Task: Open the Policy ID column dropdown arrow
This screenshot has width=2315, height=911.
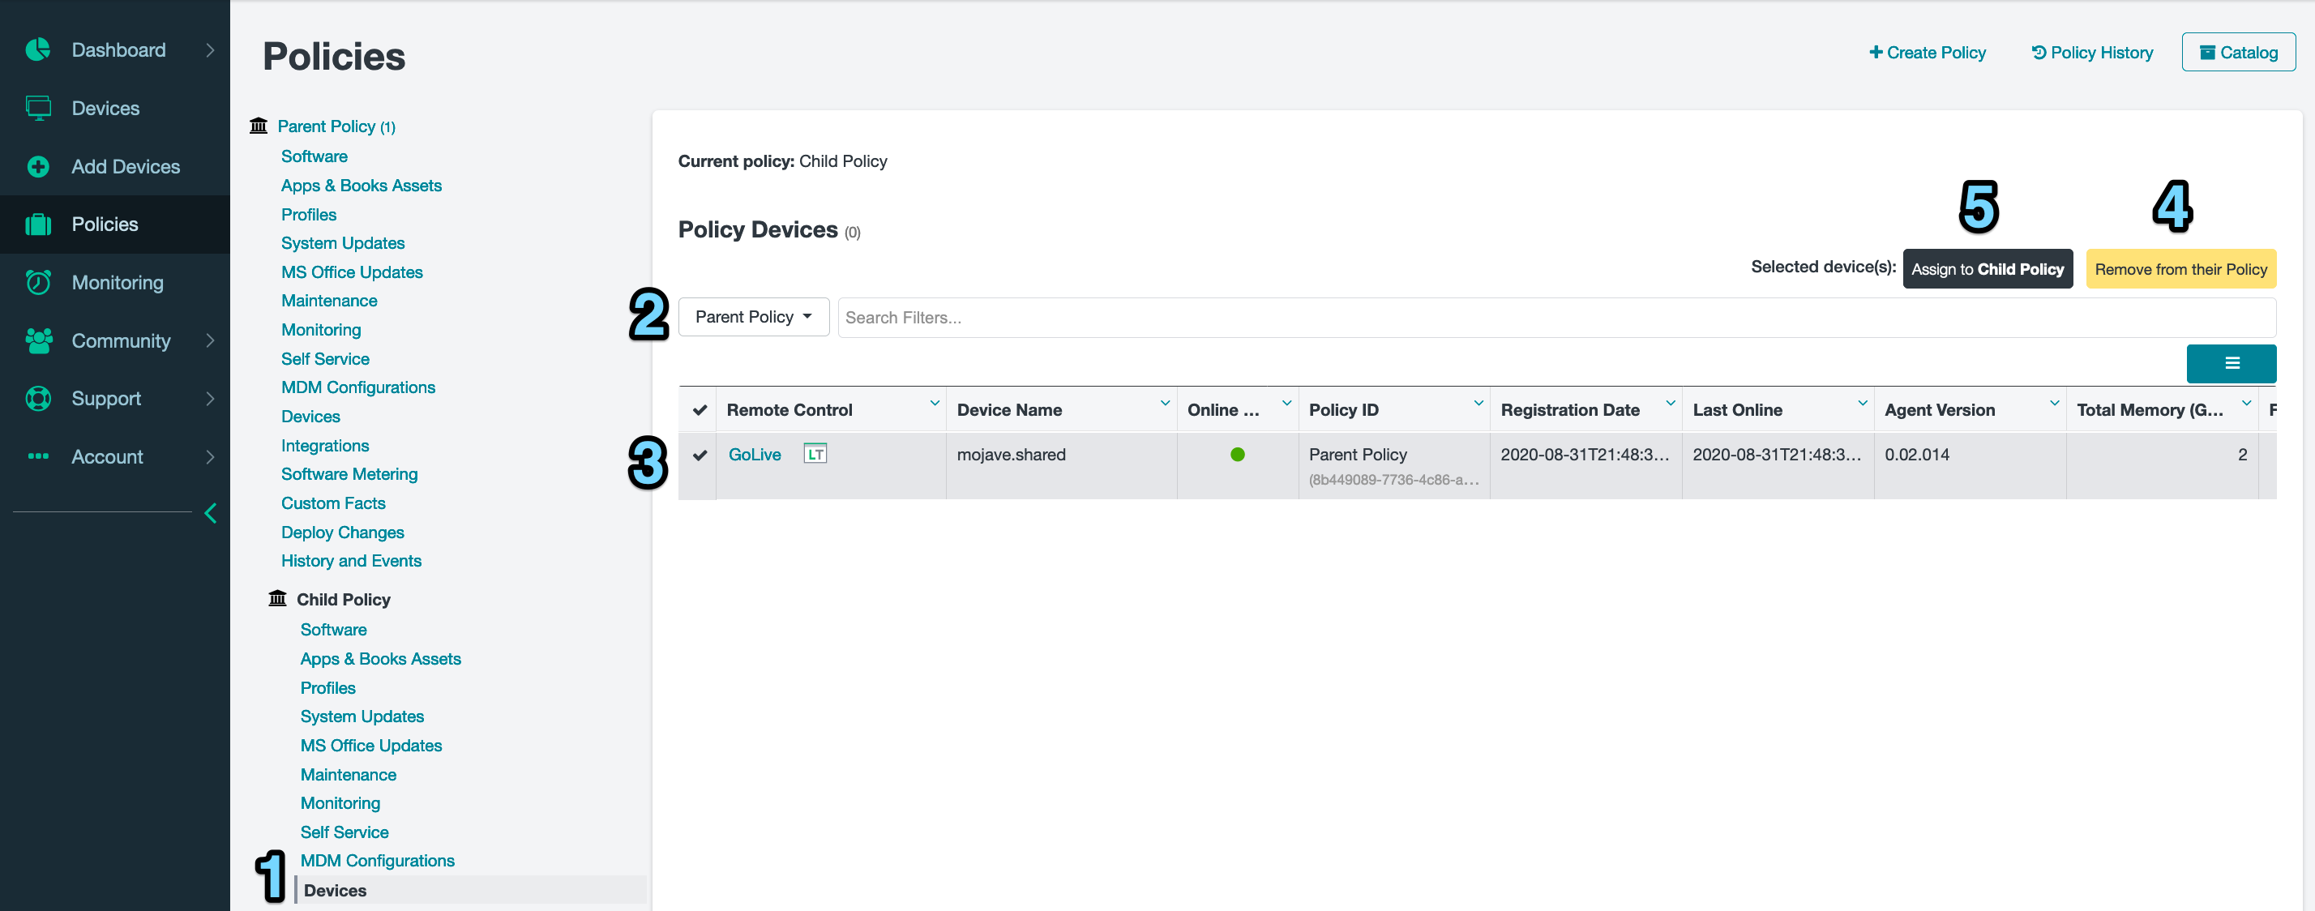Action: point(1478,404)
